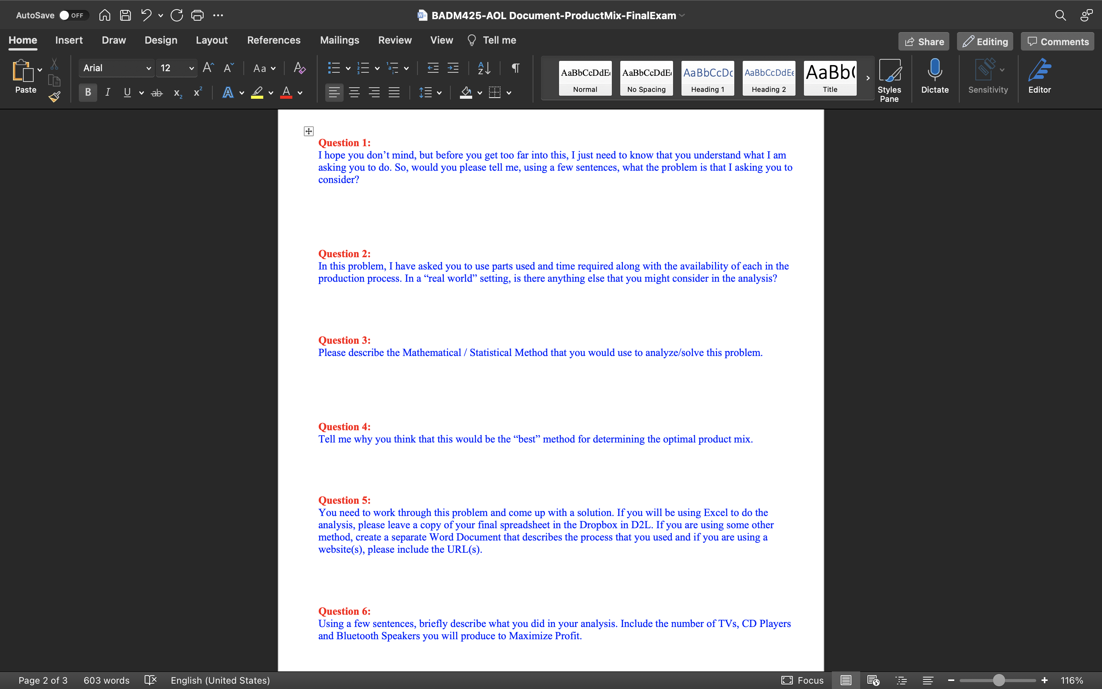Open the Review ribbon tab
This screenshot has width=1102, height=689.
point(395,40)
